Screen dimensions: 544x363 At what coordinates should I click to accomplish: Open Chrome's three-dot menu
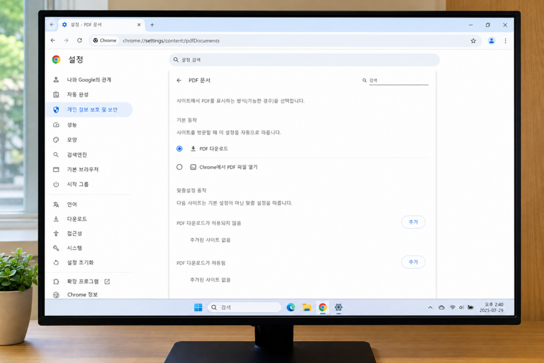506,40
